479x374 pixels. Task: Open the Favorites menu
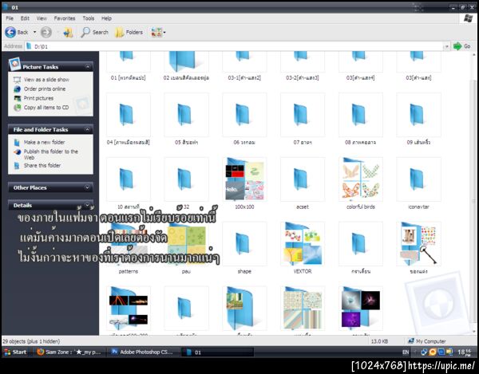pos(65,18)
